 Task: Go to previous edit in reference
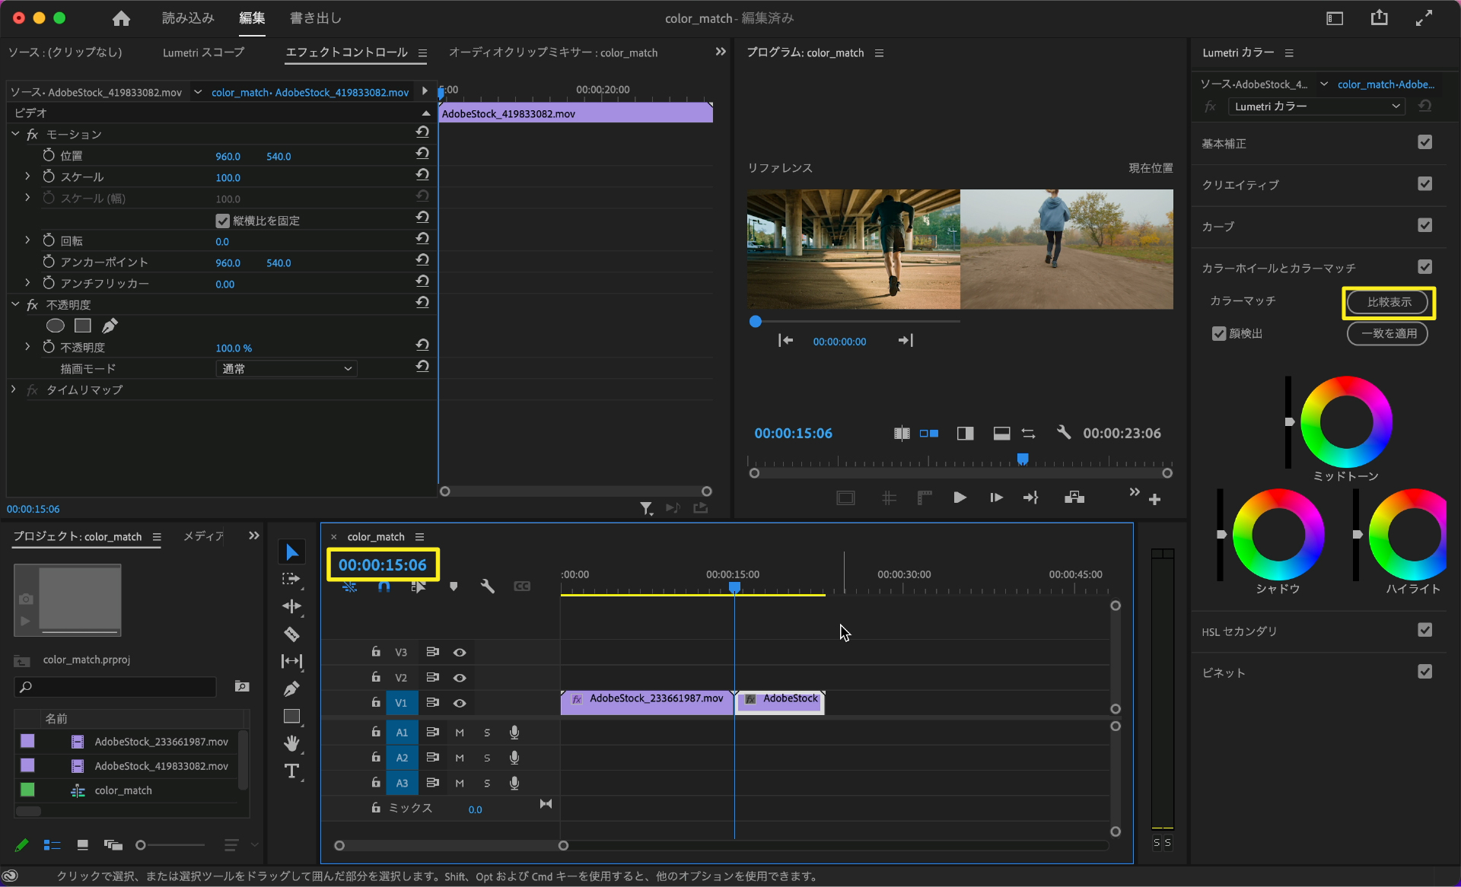(785, 340)
